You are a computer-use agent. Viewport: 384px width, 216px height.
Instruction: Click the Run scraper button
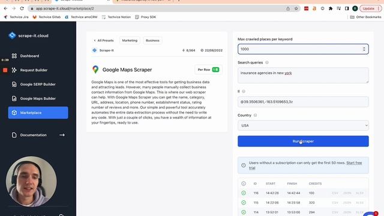point(303,142)
